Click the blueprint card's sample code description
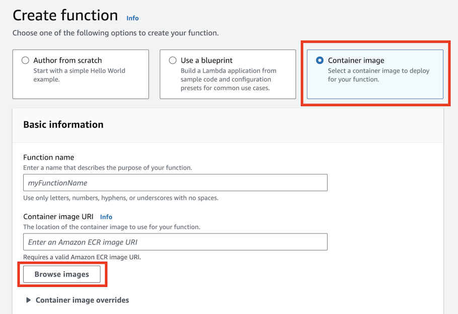458x314 pixels. tap(228, 80)
